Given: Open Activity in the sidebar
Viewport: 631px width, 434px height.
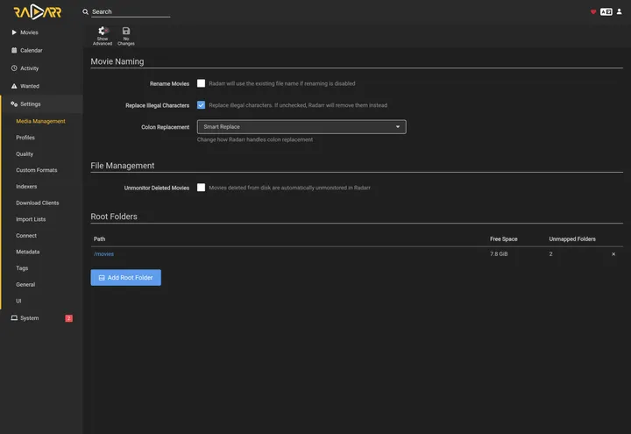Looking at the screenshot, I should 41,68.
